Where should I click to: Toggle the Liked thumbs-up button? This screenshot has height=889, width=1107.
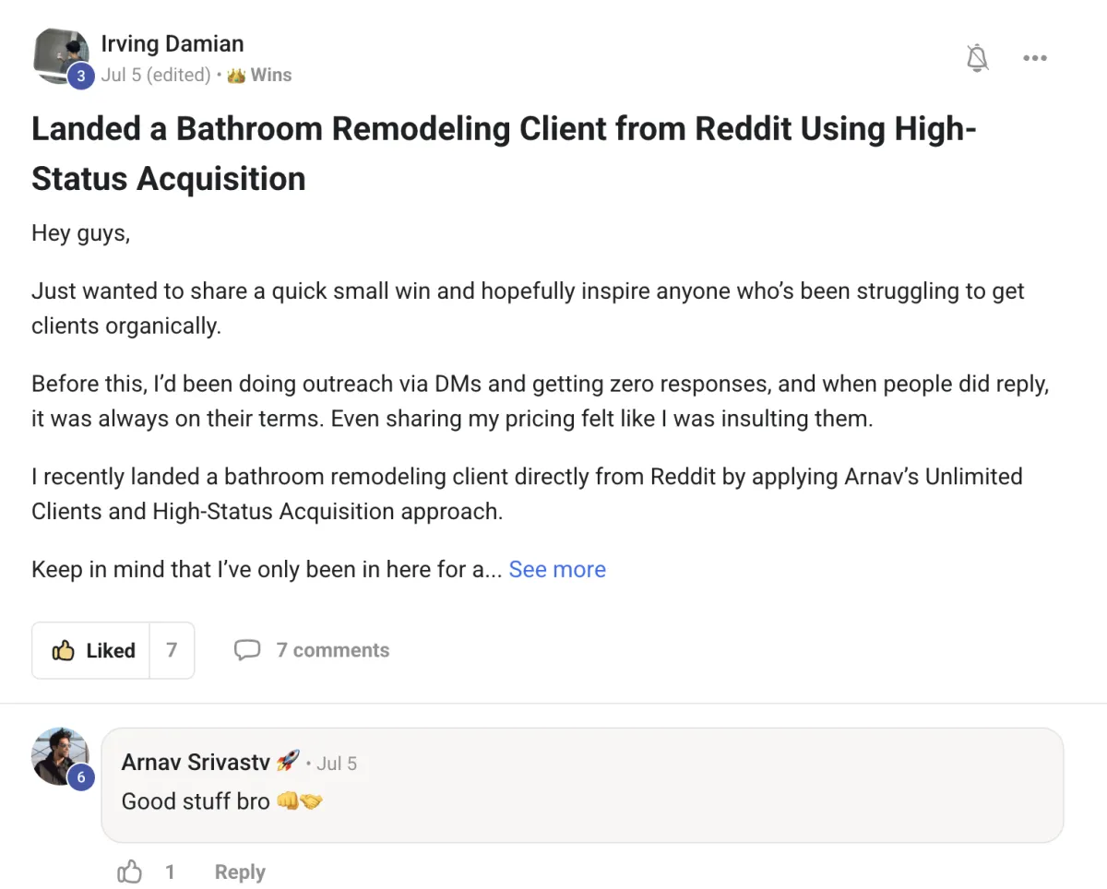(x=92, y=650)
